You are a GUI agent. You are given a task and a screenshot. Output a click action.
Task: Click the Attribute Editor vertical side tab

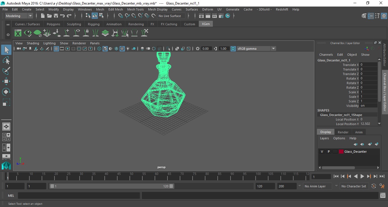[x=385, y=55]
